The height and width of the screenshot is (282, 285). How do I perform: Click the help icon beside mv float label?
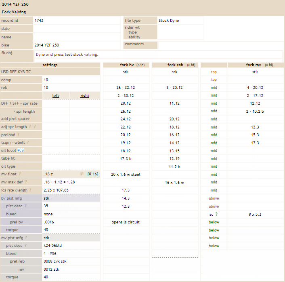click(x=19, y=174)
